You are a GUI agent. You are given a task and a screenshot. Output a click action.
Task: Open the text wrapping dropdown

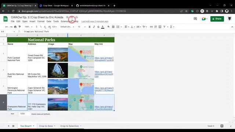pos(139,27)
